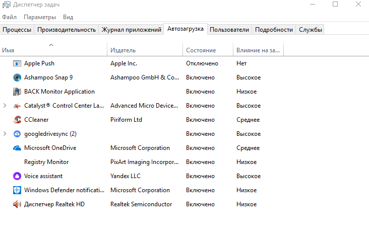Expand the Catalyst Control Center group
Viewport: 369px width, 242px height.
(5, 106)
